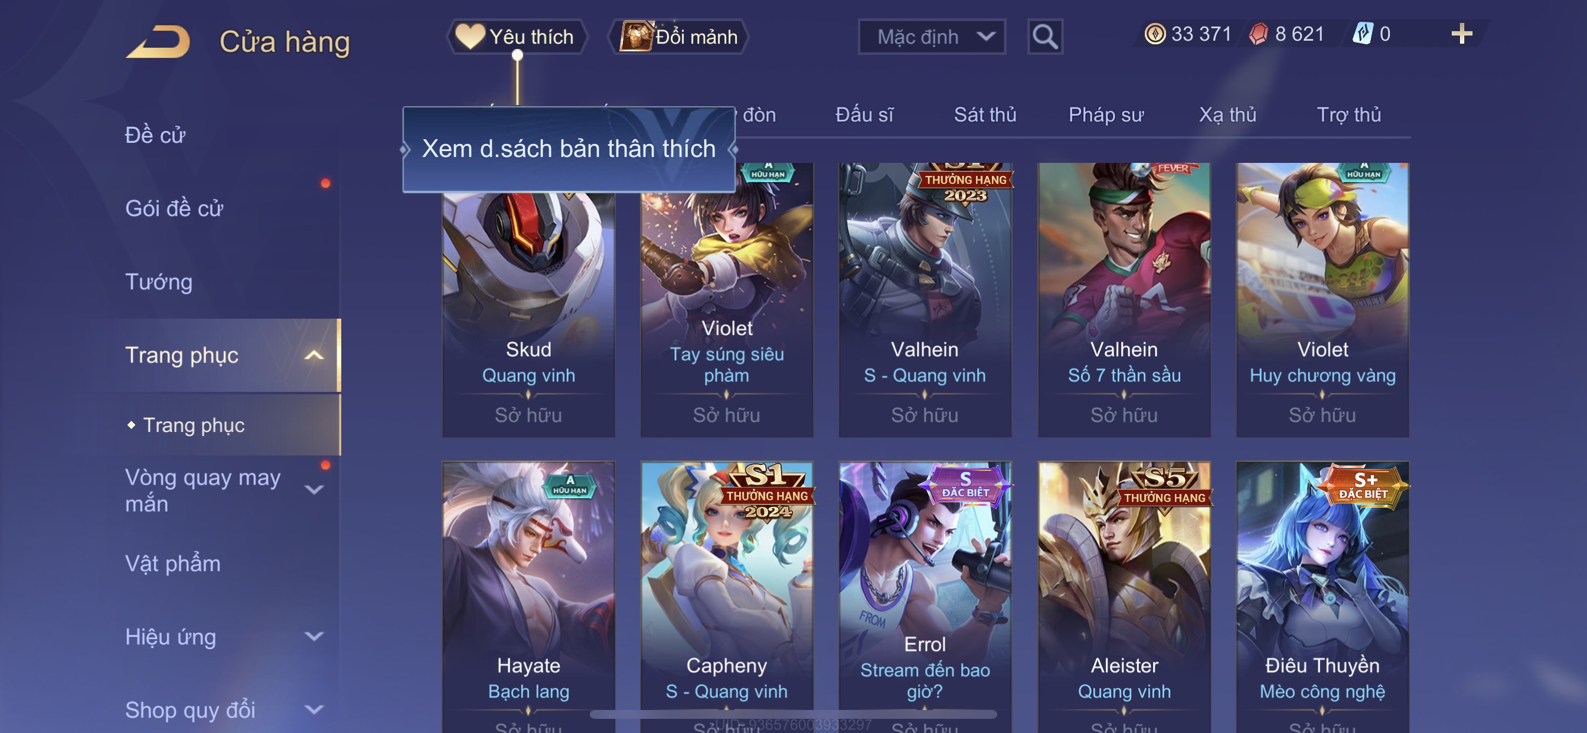Screen dimensions: 1587x733
Task: Open the search magnifier icon
Action: click(1045, 37)
